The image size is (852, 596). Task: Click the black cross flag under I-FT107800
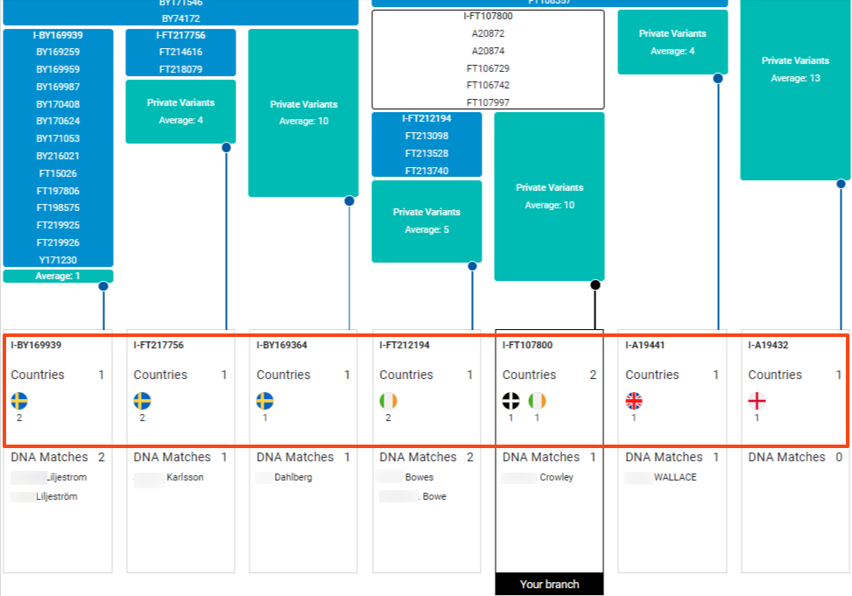(x=510, y=401)
